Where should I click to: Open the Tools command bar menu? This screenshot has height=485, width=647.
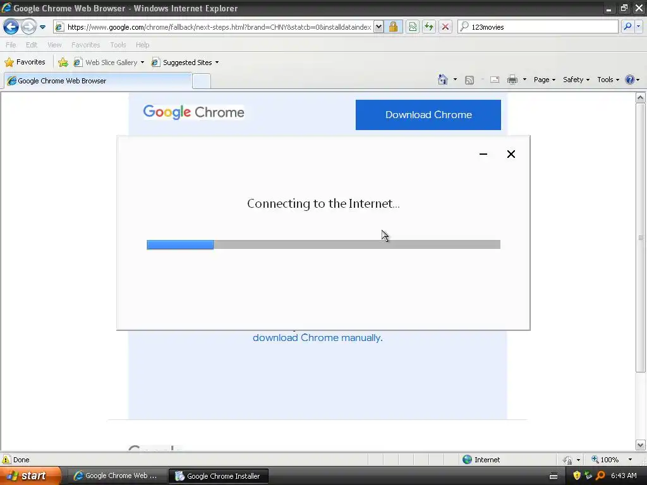pos(608,80)
